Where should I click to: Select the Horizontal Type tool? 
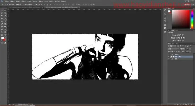click(x=5, y=29)
